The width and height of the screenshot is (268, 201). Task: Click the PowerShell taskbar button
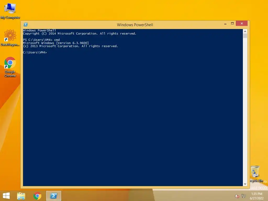click(x=53, y=196)
